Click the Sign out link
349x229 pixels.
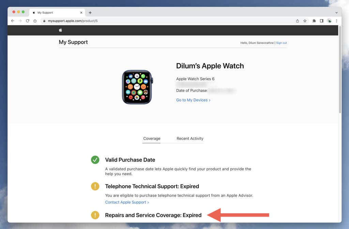point(281,43)
